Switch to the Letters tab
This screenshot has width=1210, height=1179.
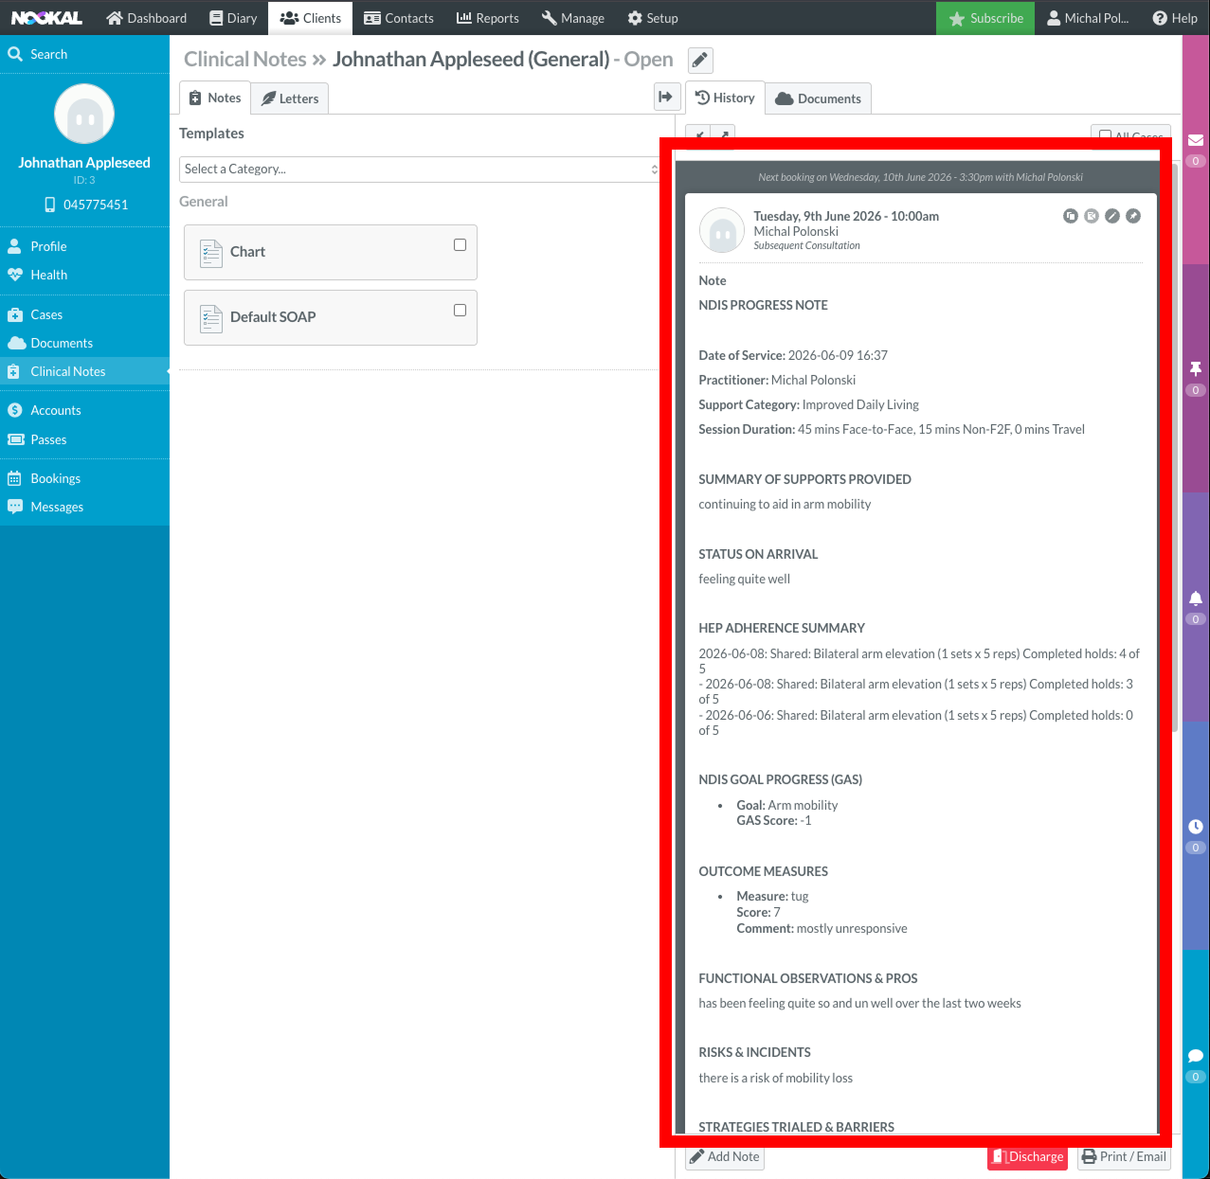pos(290,98)
